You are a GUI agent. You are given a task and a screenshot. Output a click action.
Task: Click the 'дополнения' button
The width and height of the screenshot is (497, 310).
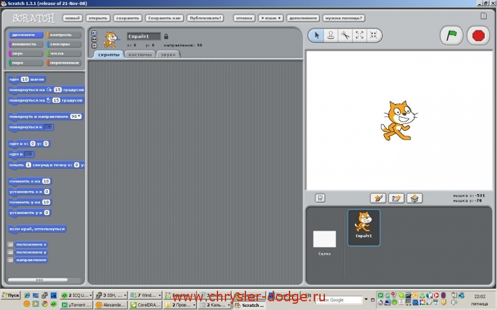point(303,18)
